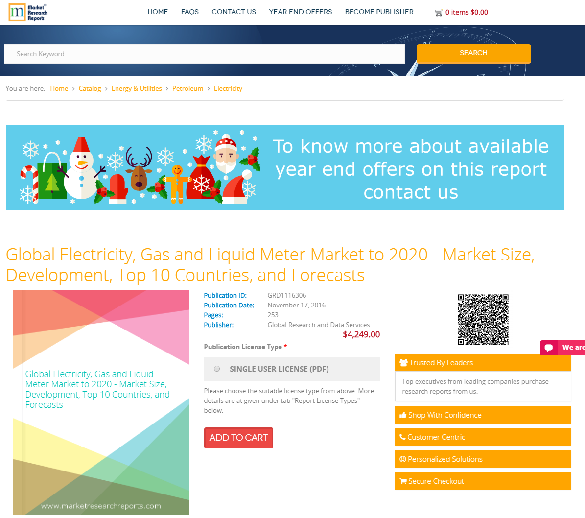Open the live chat bubble icon

coord(549,348)
